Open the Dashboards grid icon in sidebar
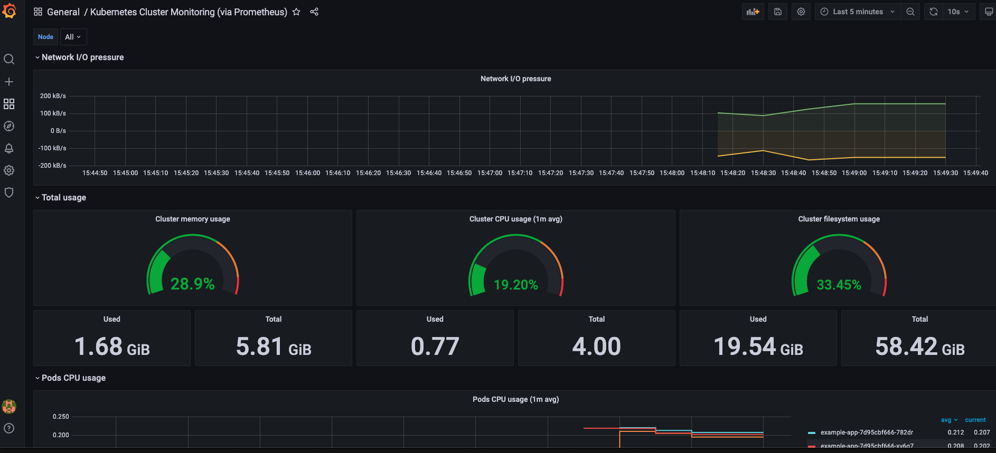This screenshot has width=996, height=453. pyautogui.click(x=9, y=104)
